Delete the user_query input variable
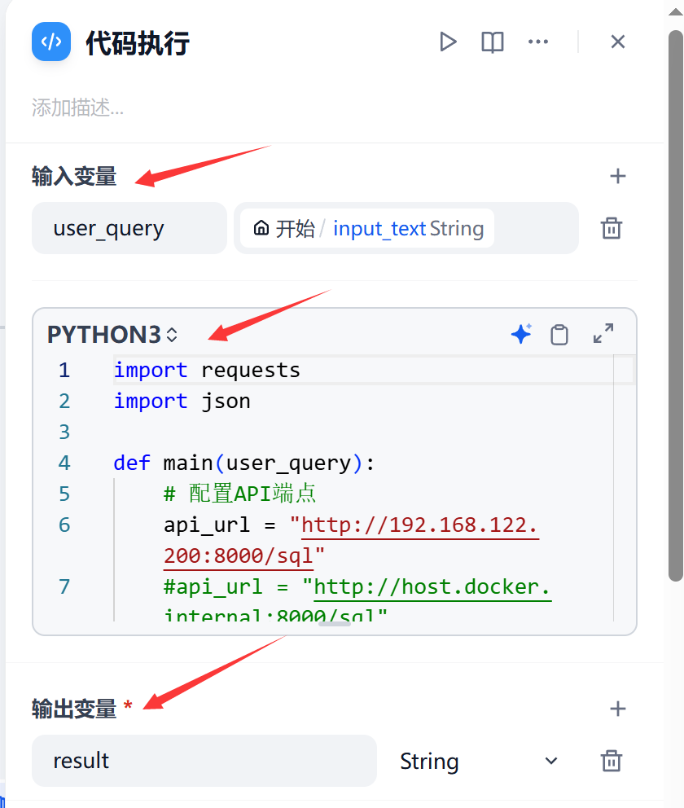 click(x=612, y=228)
